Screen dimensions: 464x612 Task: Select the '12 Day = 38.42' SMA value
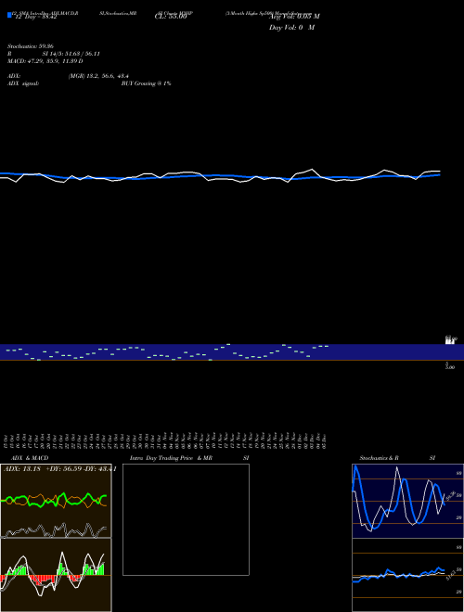[36, 18]
